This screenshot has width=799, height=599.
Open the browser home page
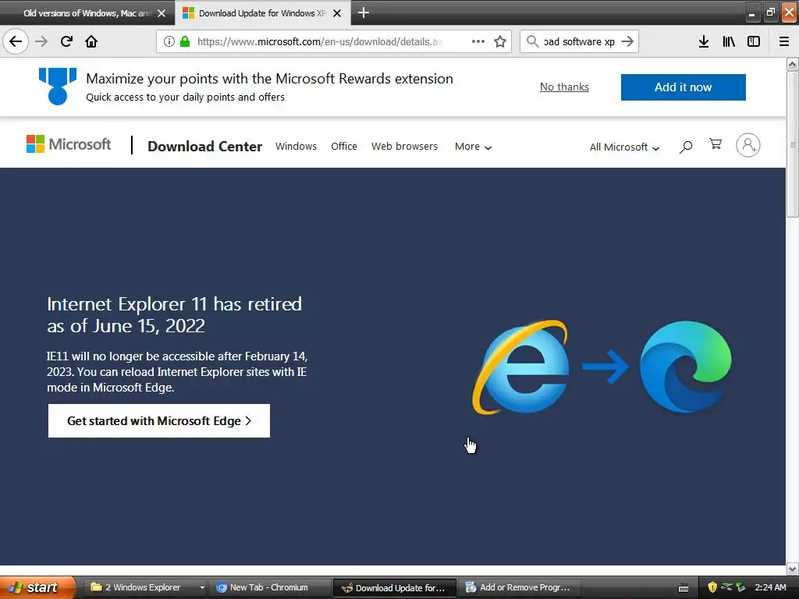(91, 41)
